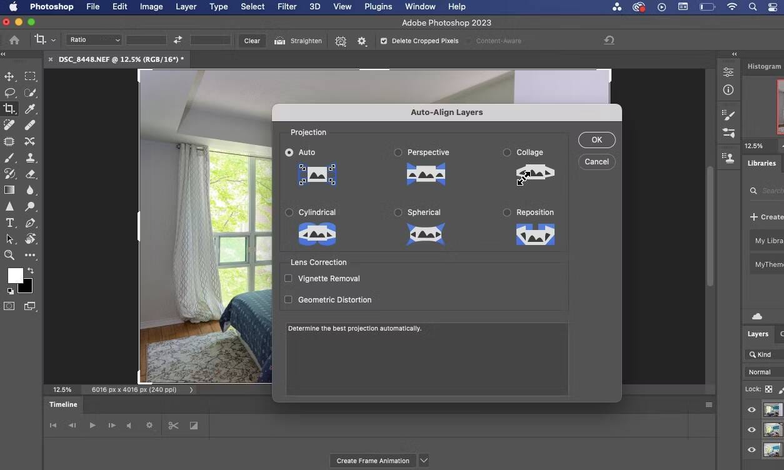Click the white foreground color swatch

[14, 276]
